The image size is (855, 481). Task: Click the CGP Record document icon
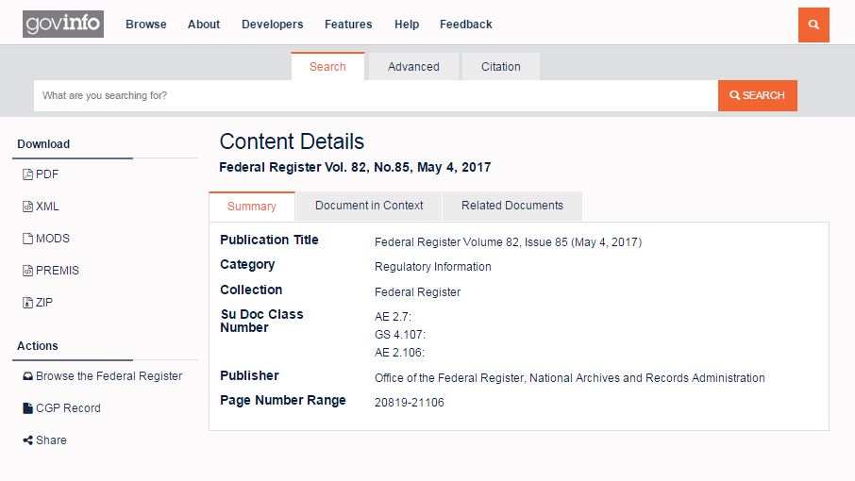[x=27, y=408]
